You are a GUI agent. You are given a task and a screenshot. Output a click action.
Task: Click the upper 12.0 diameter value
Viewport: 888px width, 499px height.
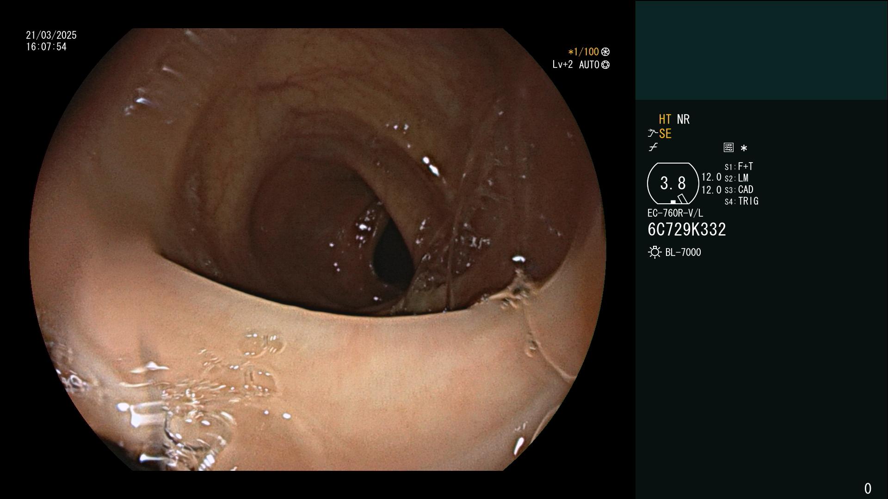click(711, 177)
